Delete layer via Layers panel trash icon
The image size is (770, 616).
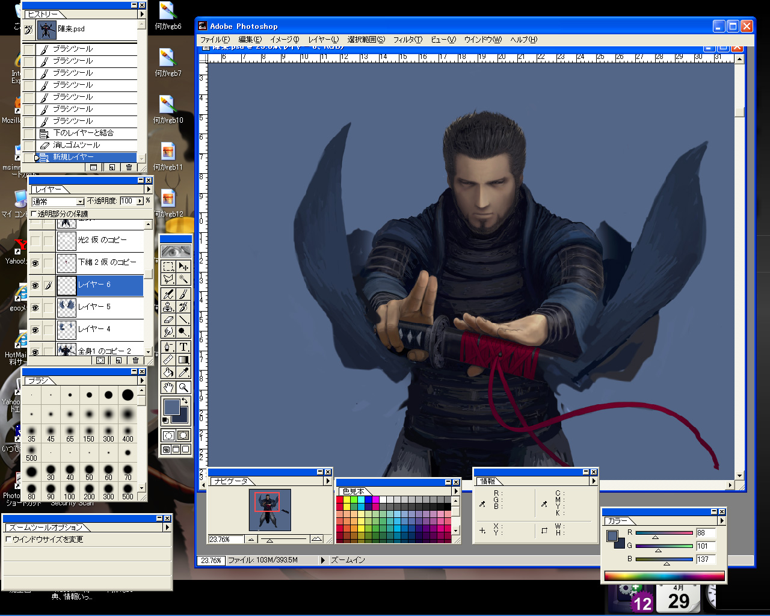135,360
